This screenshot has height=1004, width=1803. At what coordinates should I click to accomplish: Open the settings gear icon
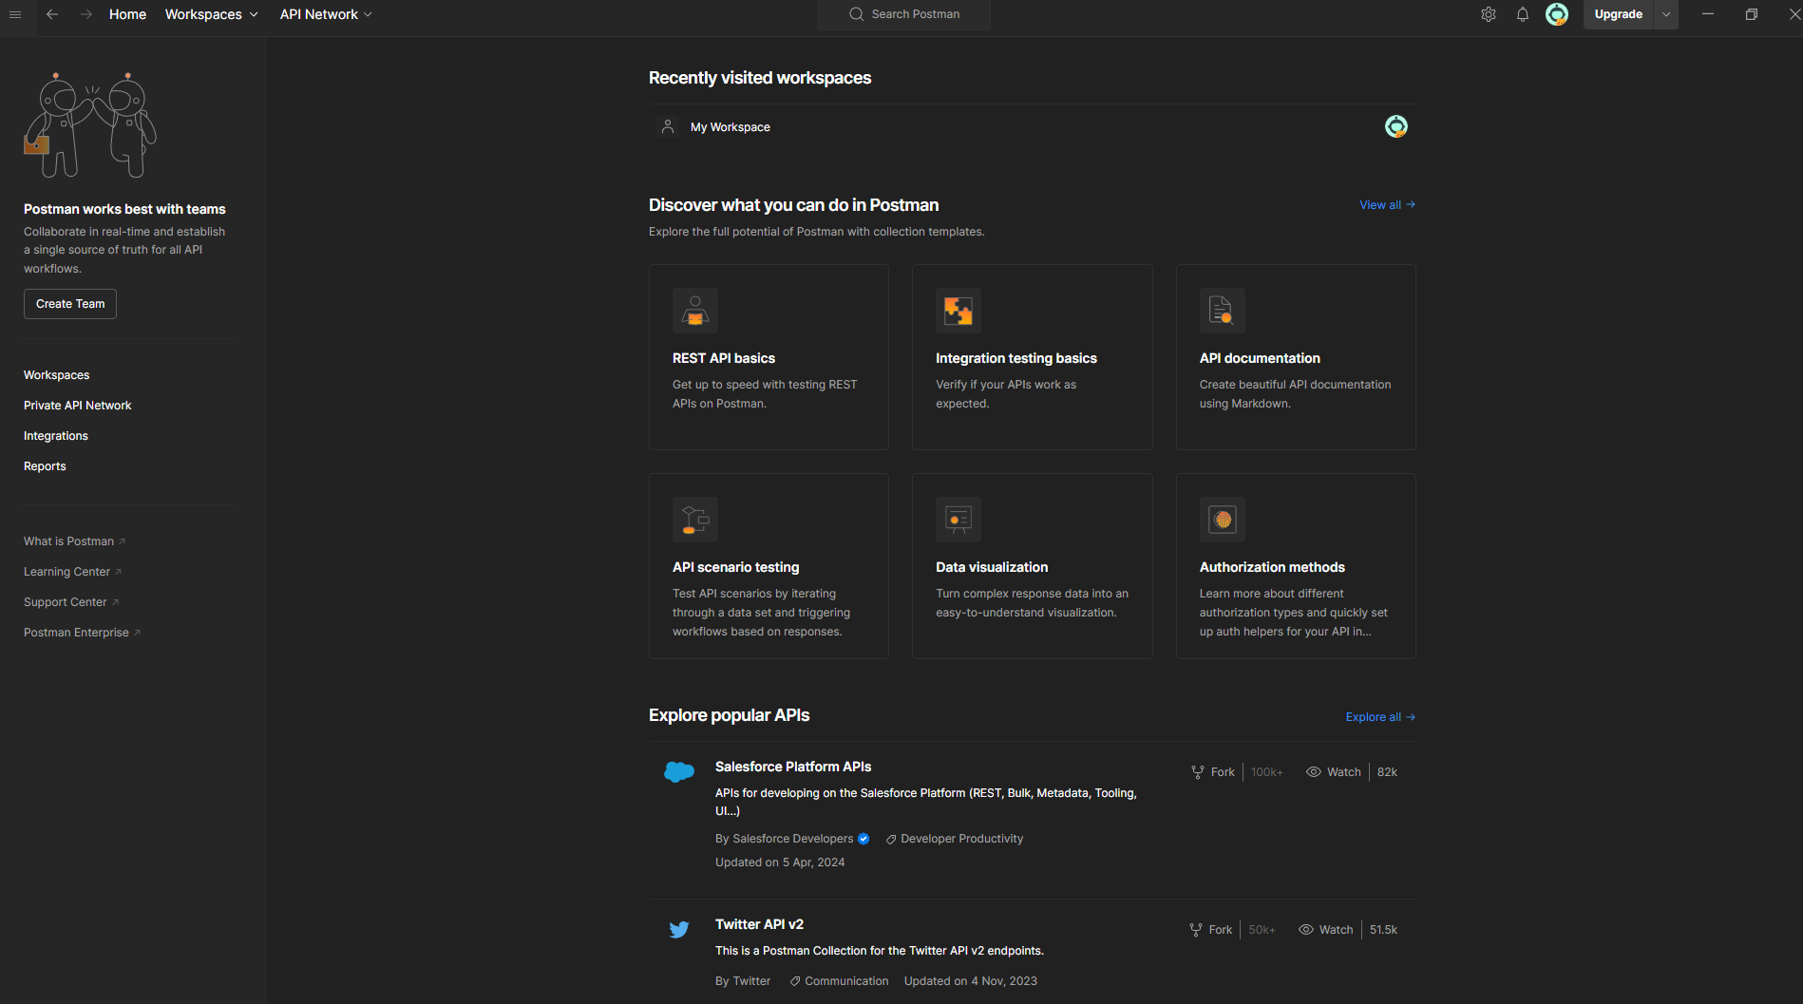1489,14
